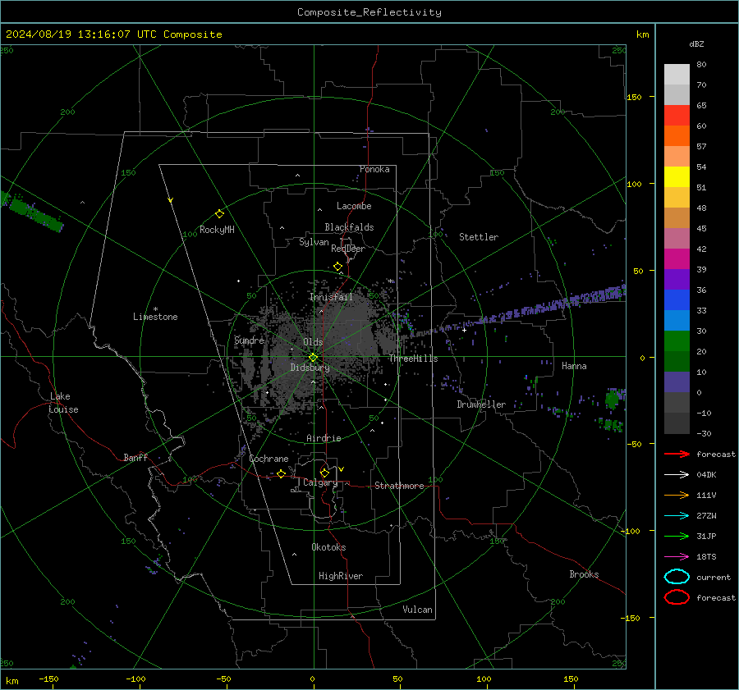Select the red 60–65 dBZ color band
This screenshot has height=690, width=739.
[x=677, y=116]
